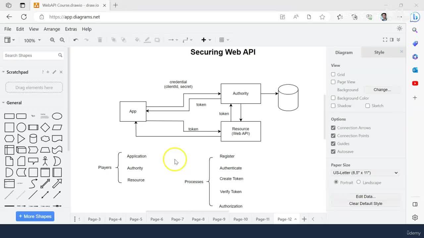The width and height of the screenshot is (424, 238).
Task: Open the US-Letter paper size dropdown
Action: click(365, 173)
